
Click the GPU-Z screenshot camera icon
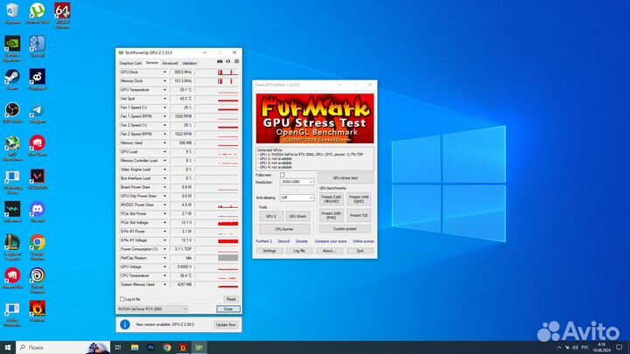click(x=220, y=62)
